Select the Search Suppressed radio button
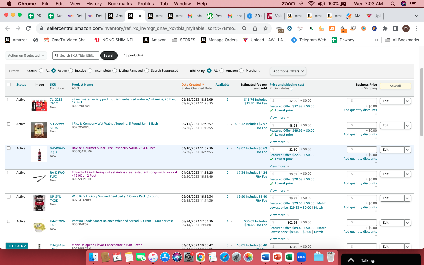 point(147,71)
